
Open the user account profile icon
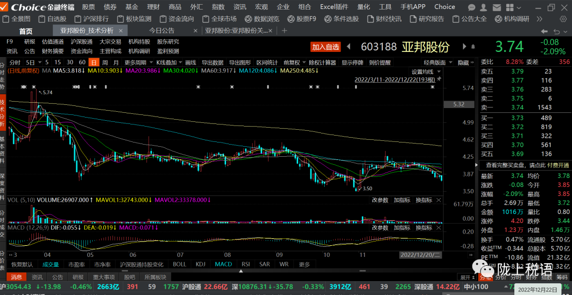click(x=484, y=7)
